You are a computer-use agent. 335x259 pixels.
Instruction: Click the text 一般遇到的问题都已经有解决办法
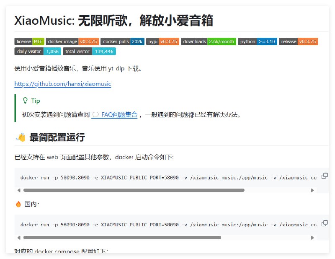[193, 115]
